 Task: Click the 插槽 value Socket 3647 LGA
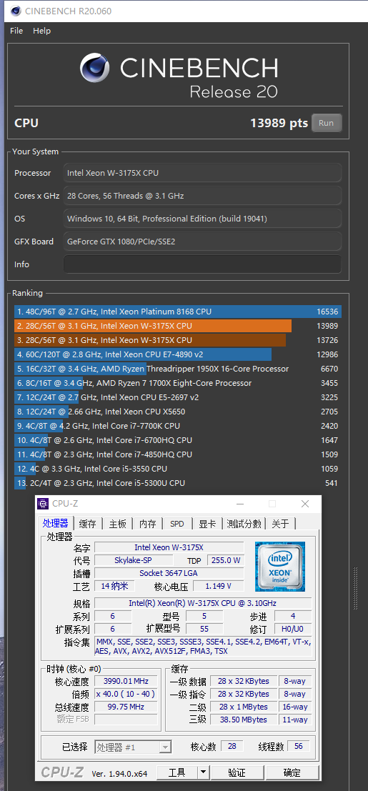169,573
